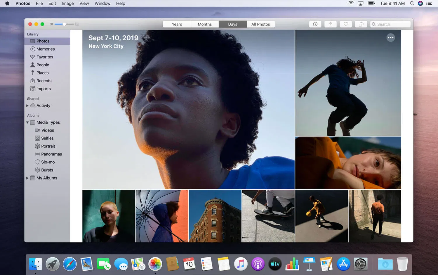Open the Window menu
The image size is (438, 275).
102,4
